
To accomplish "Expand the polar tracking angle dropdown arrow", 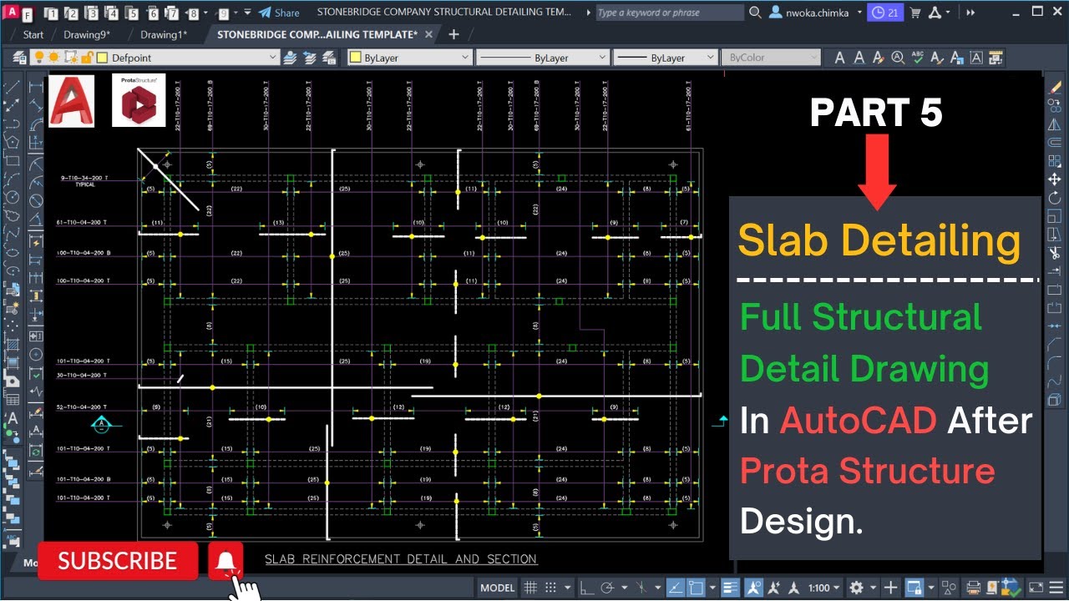I will [625, 588].
